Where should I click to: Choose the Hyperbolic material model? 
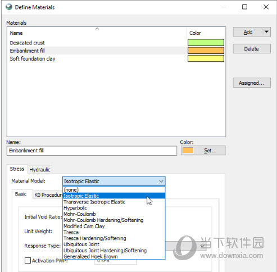[x=114, y=208]
